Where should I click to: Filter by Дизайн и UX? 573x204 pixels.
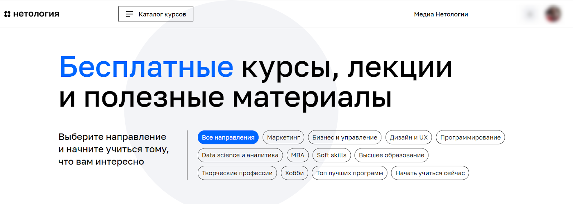pos(409,137)
